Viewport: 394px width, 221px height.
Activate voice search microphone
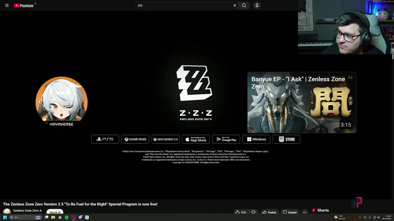[257, 5]
